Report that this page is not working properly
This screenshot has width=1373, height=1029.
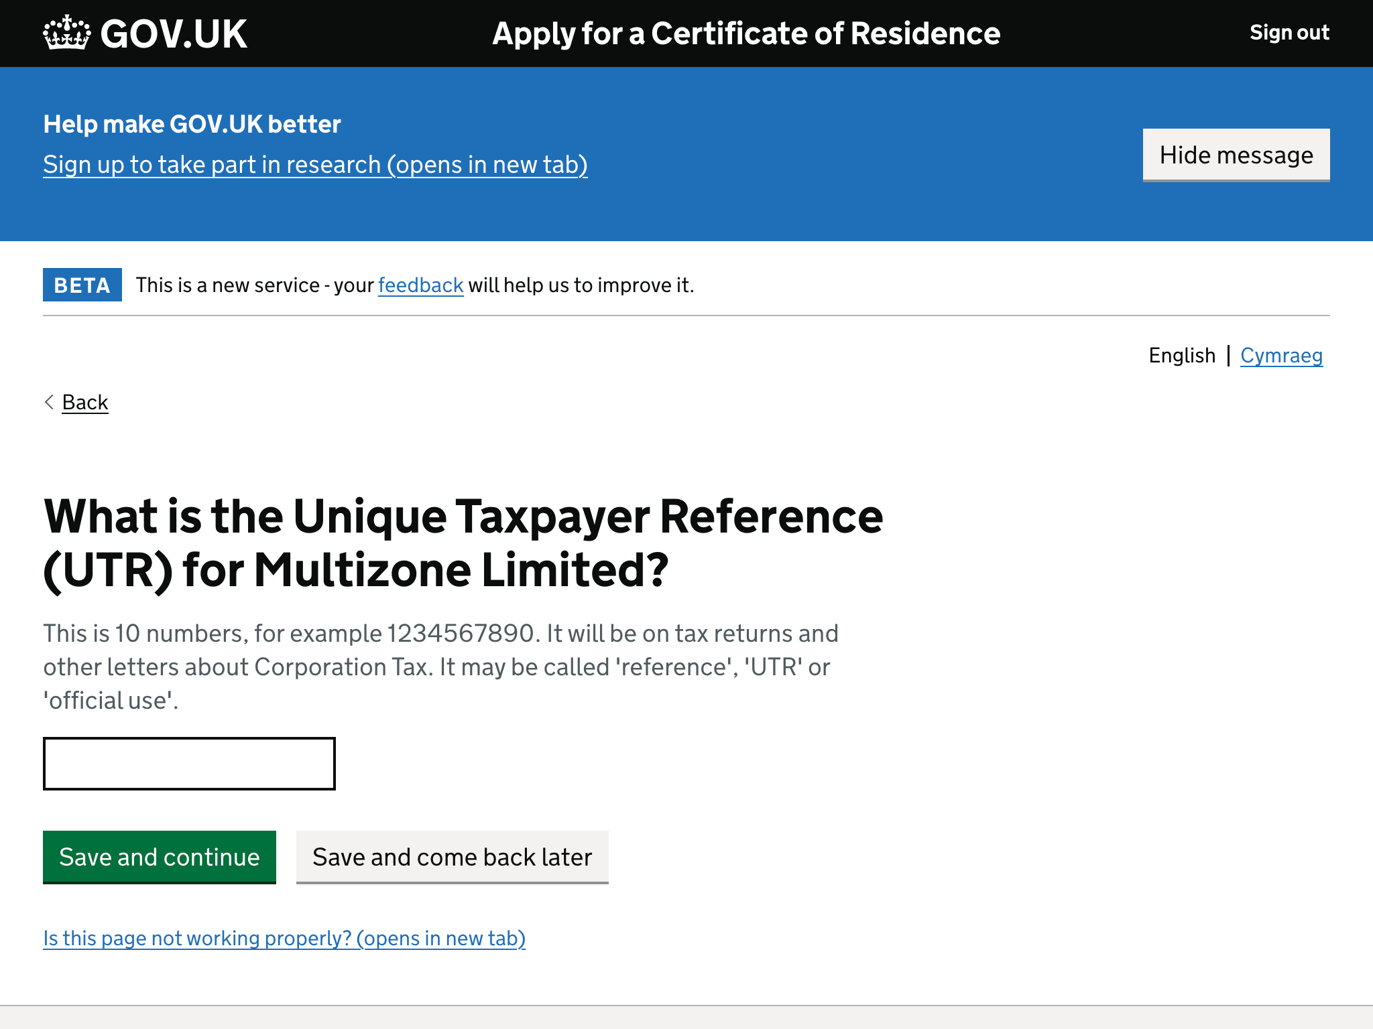tap(284, 938)
